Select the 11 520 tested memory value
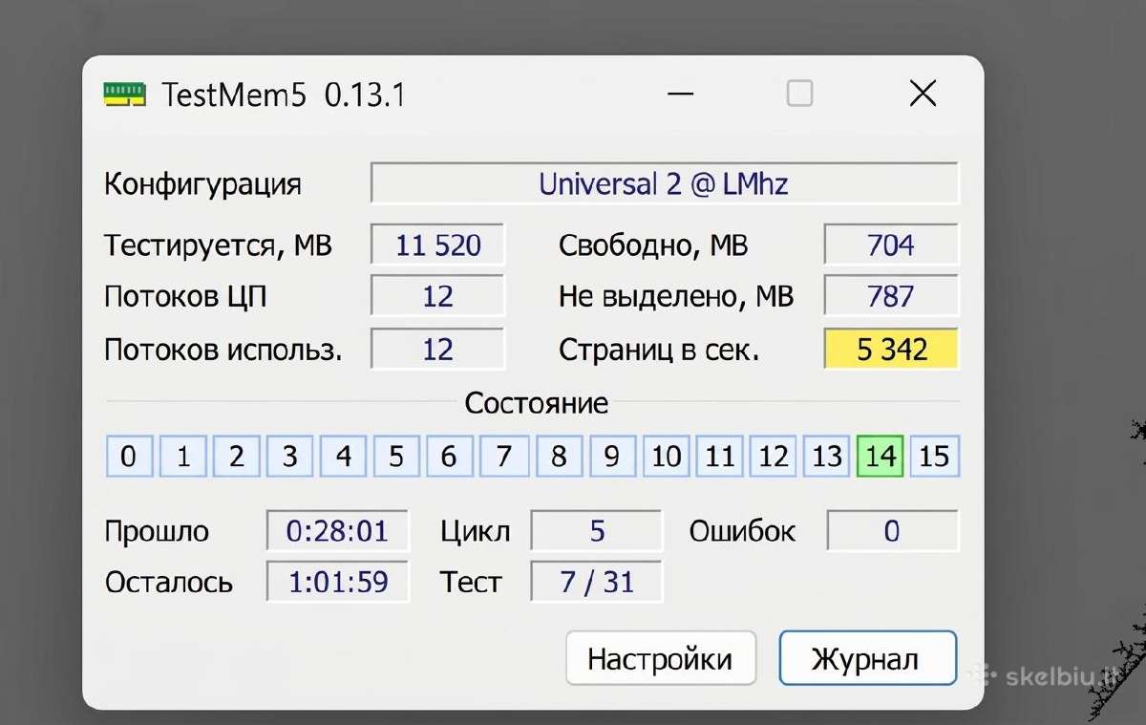Viewport: 1146px width, 725px height. (437, 245)
